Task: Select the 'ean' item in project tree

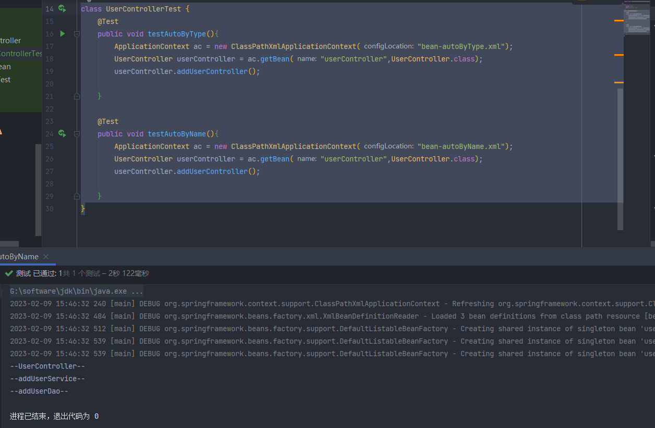Action: 5,67
